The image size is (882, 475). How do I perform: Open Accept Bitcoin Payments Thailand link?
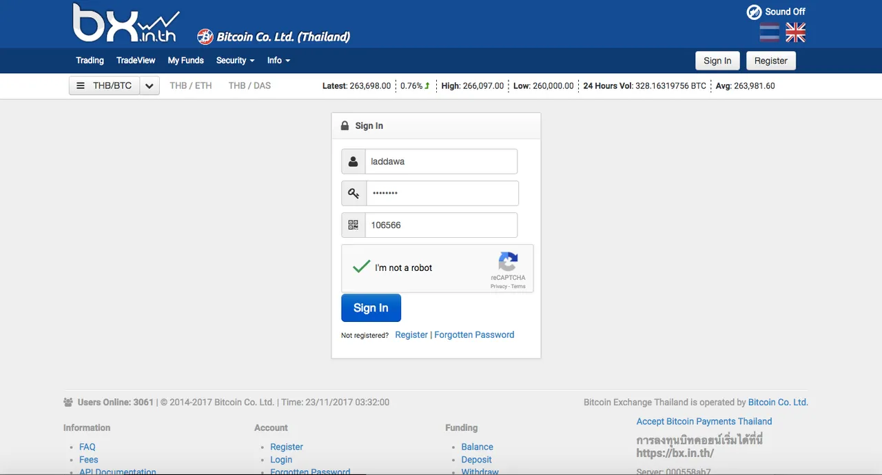pos(704,421)
